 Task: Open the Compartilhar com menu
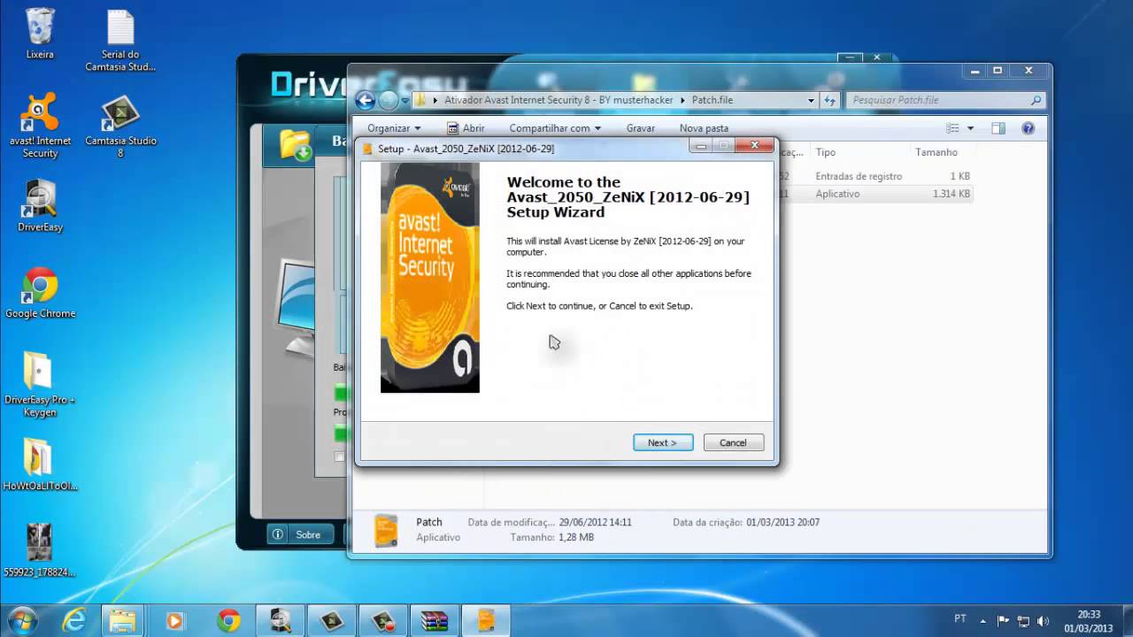[x=555, y=128]
